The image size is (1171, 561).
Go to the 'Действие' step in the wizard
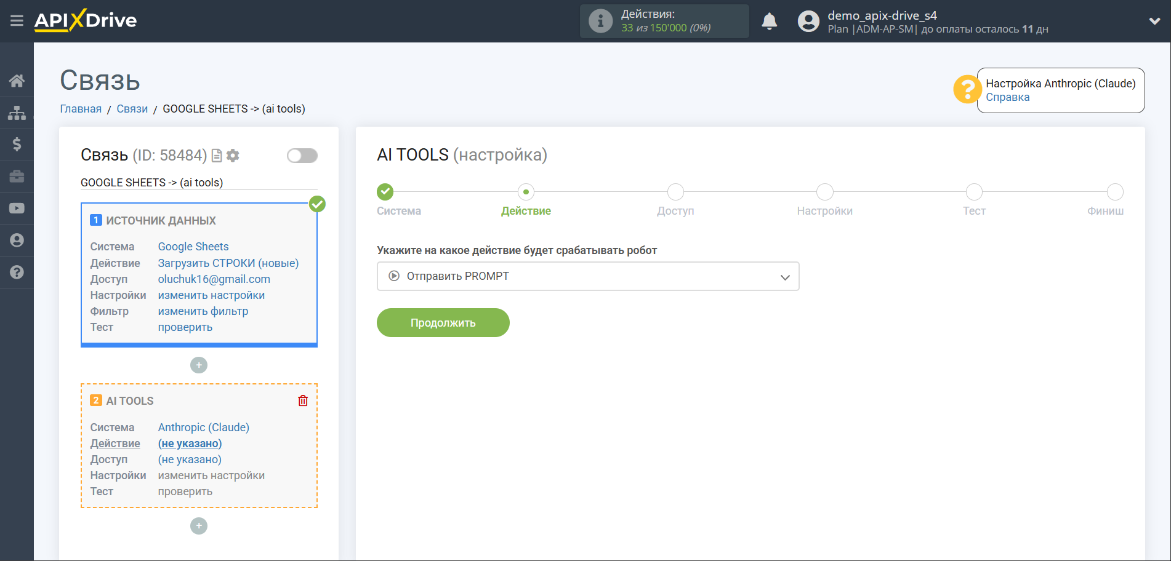pos(526,193)
